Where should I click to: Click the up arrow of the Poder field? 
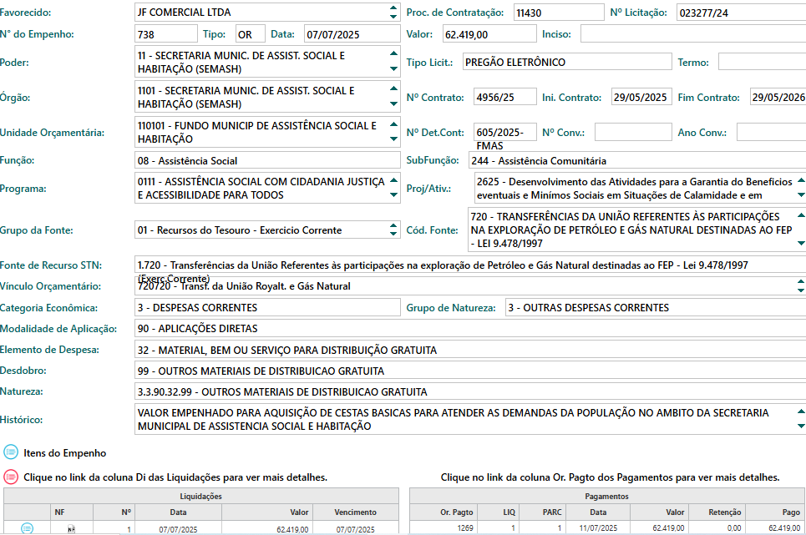pyautogui.click(x=393, y=53)
